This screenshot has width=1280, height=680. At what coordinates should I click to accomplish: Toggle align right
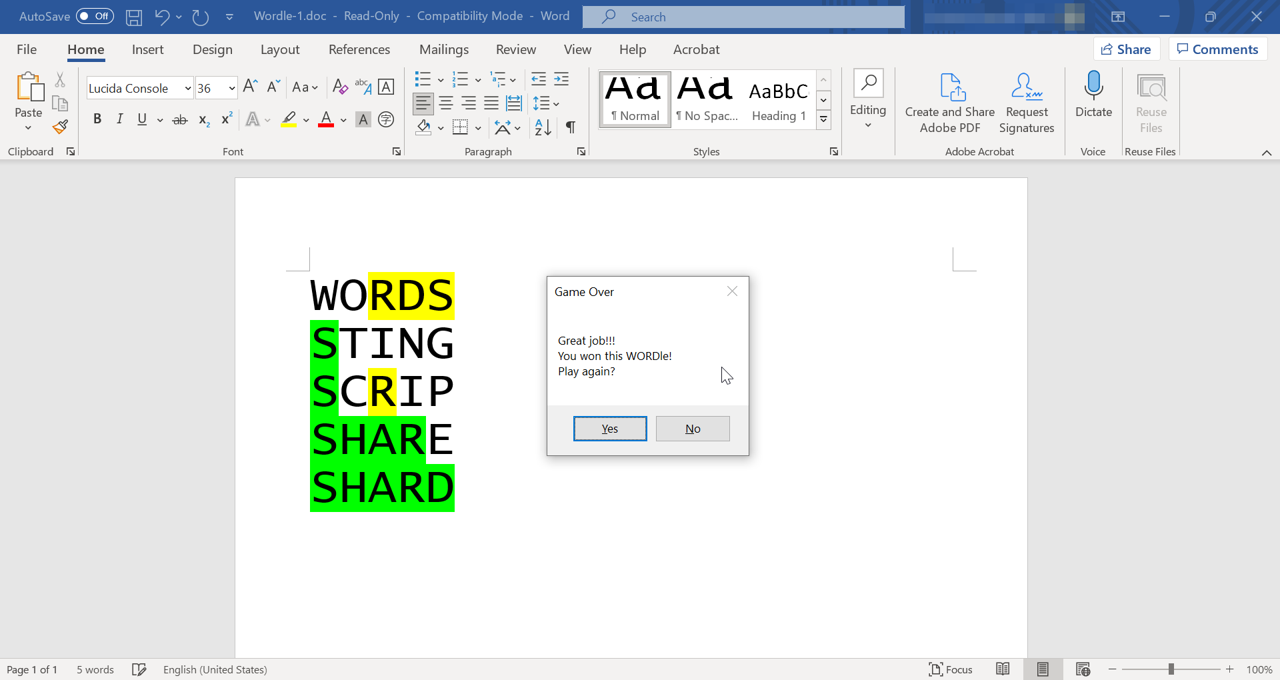469,103
